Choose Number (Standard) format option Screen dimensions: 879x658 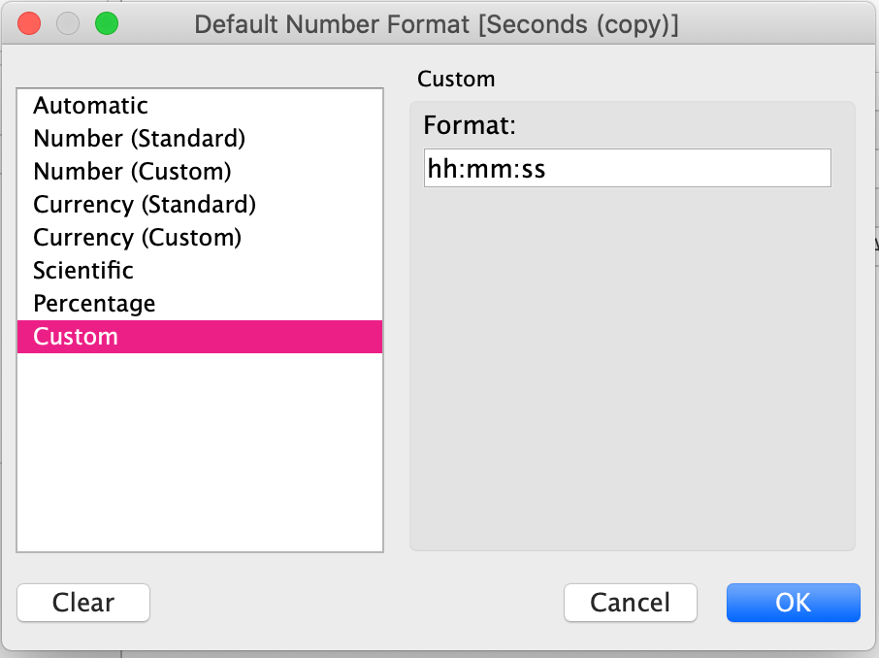pos(139,138)
